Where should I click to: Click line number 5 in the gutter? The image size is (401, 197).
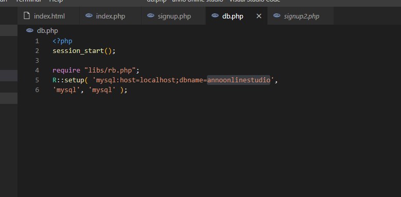tap(38, 80)
